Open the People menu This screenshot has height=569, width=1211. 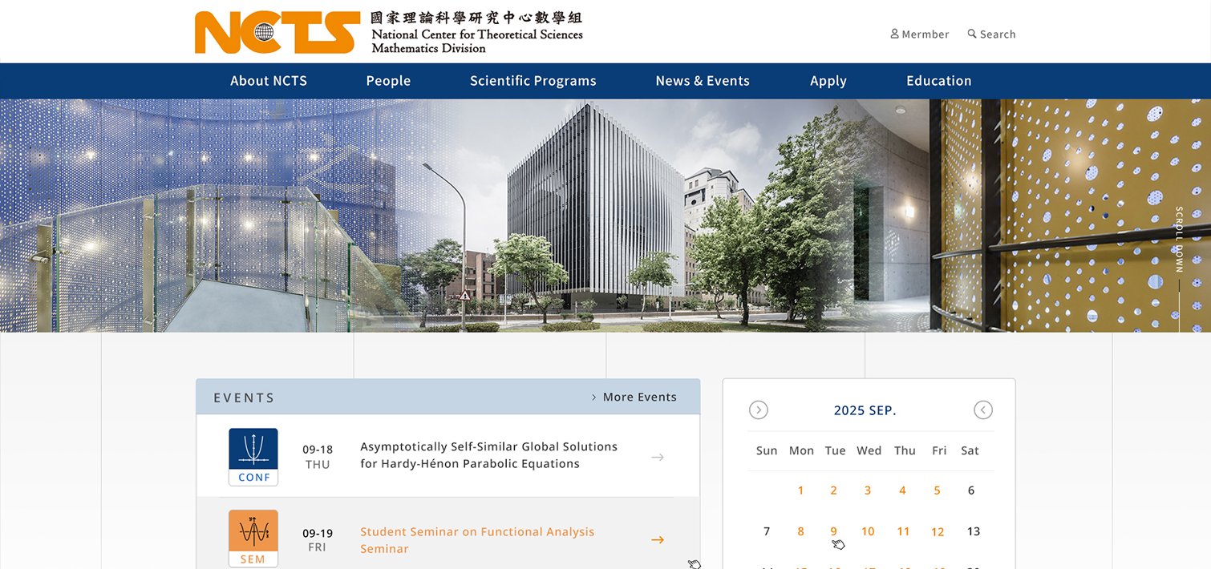(x=388, y=81)
